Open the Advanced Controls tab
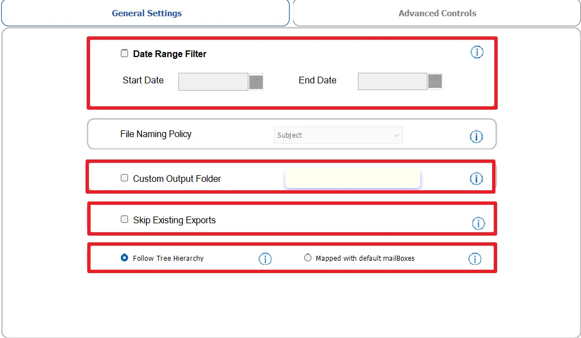 (x=437, y=13)
